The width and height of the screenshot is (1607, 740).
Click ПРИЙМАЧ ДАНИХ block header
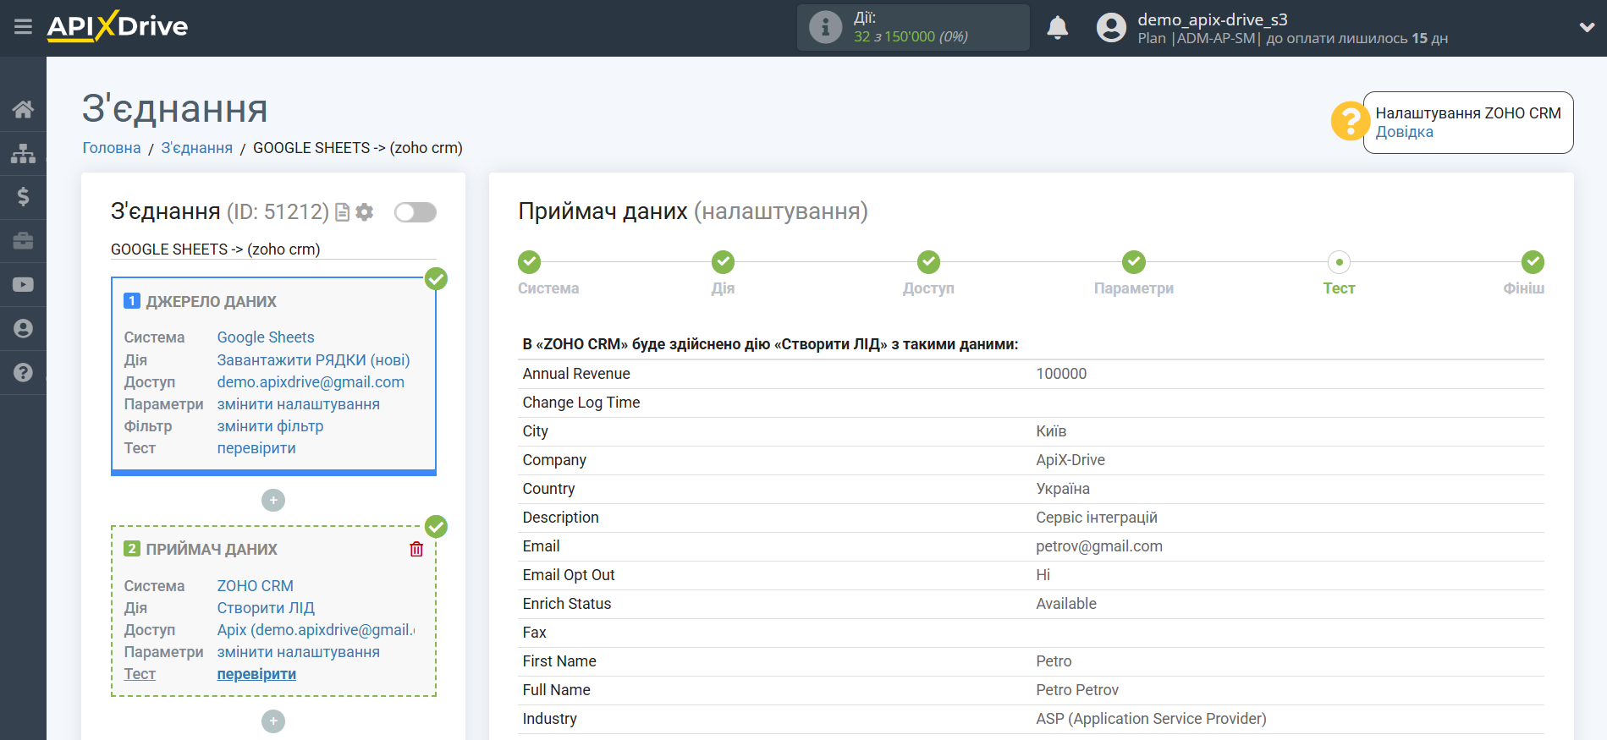point(212,550)
